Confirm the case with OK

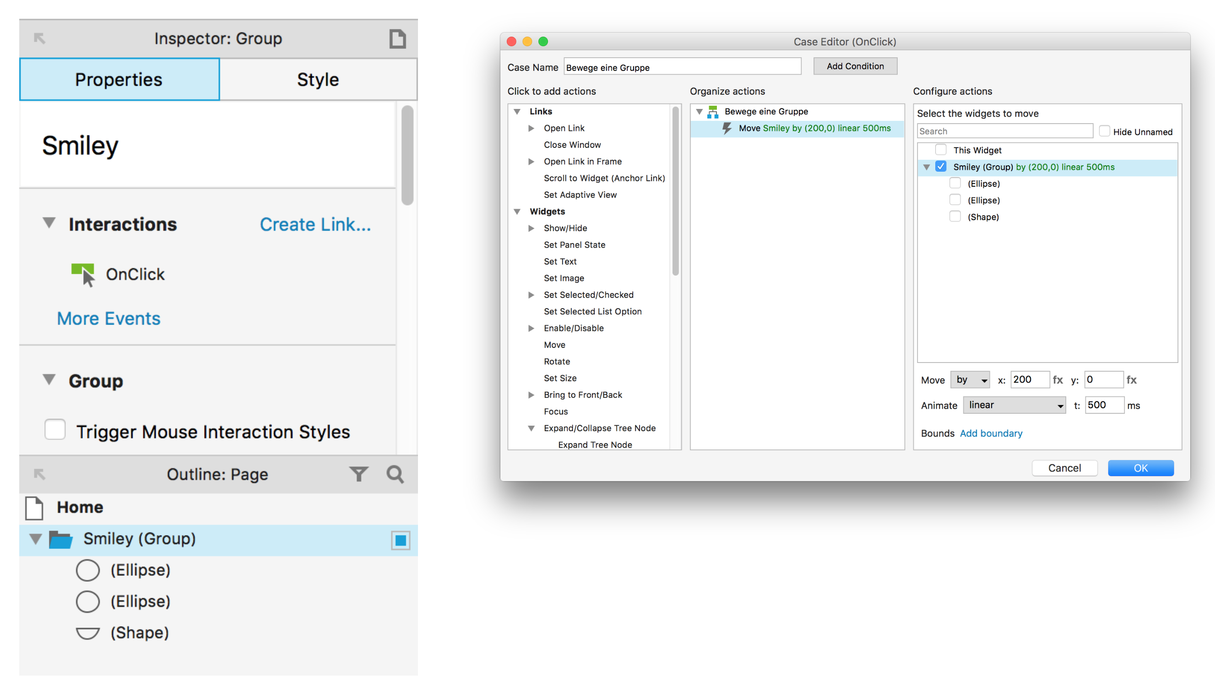pos(1140,468)
